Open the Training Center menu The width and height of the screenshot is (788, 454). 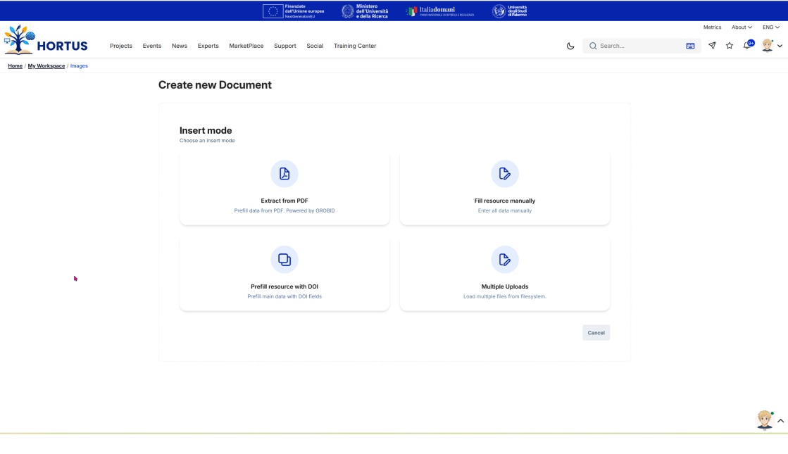[355, 46]
